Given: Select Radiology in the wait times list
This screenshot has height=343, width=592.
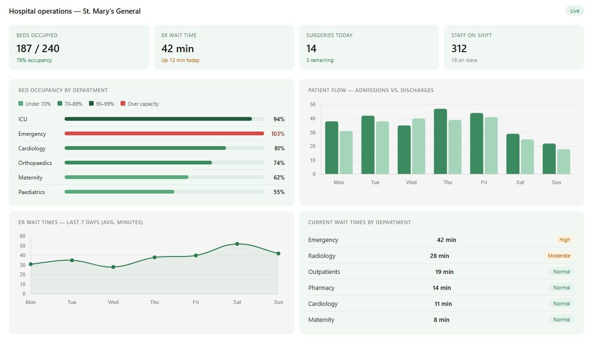Looking at the screenshot, I should pos(441,256).
